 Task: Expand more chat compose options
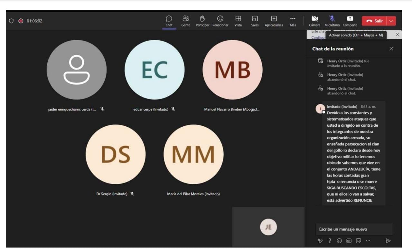pyautogui.click(x=368, y=241)
